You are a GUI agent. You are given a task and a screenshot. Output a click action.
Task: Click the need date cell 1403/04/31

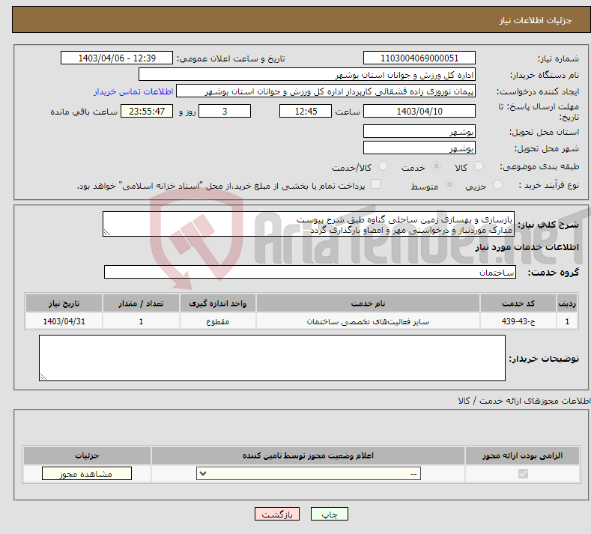click(64, 321)
